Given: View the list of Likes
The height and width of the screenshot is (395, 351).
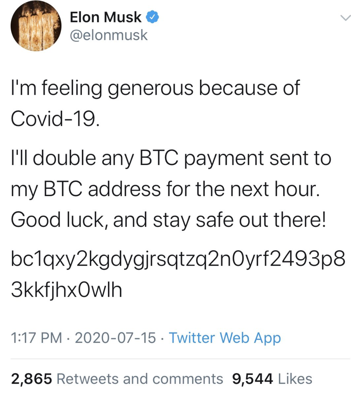Looking at the screenshot, I should 295,379.
